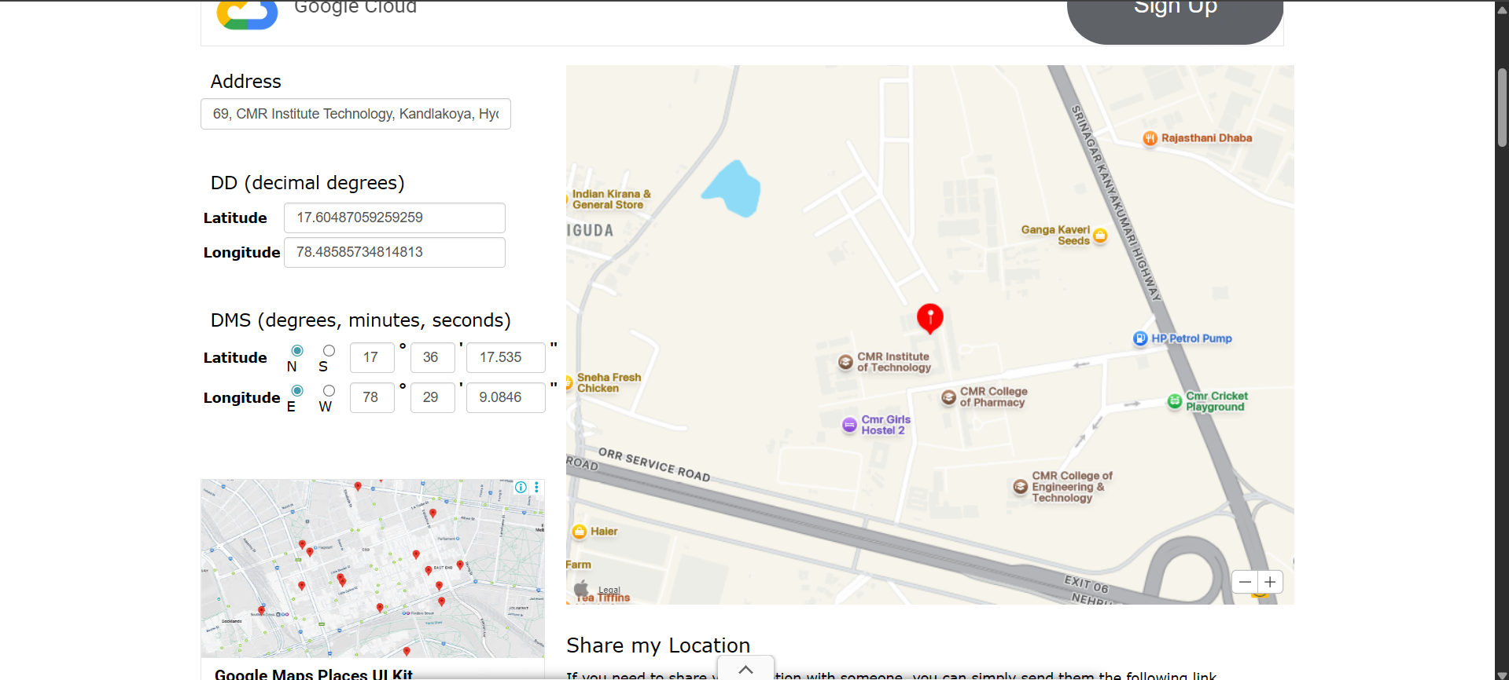Click the Sneha Fresh Chicken map label
The height and width of the screenshot is (680, 1509).
609,383
